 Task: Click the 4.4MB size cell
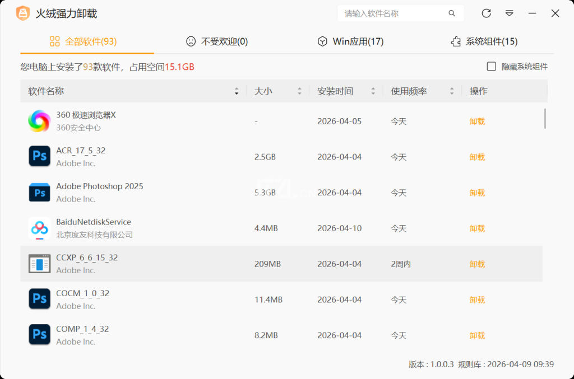[266, 228]
